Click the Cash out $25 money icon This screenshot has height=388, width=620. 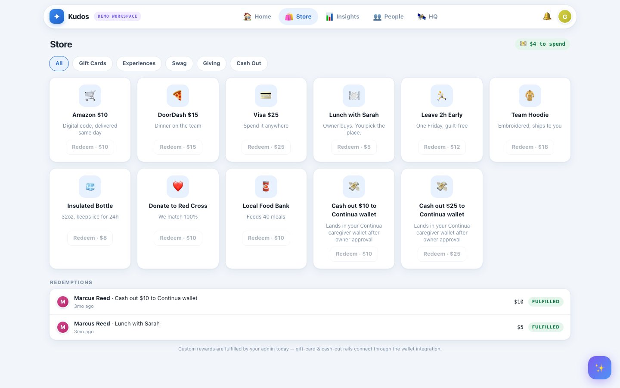click(442, 187)
